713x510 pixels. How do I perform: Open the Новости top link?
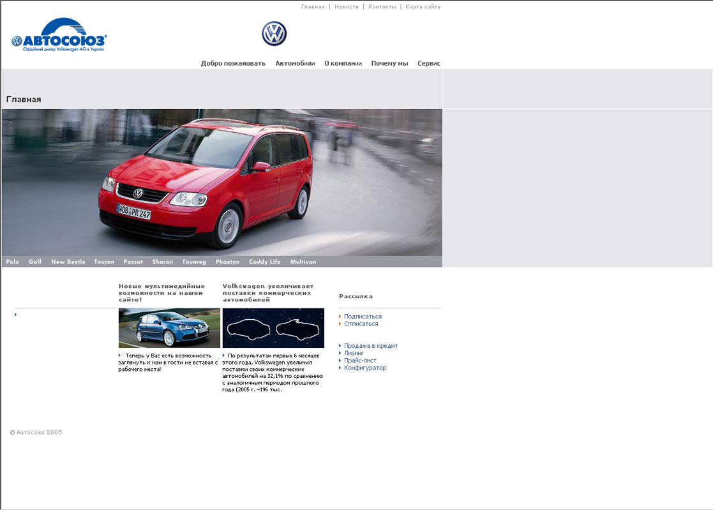click(x=347, y=7)
